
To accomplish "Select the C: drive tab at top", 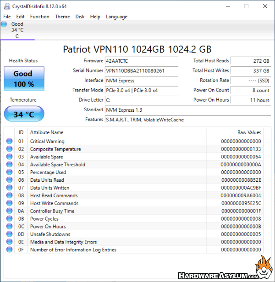I will pyautogui.click(x=17, y=30).
